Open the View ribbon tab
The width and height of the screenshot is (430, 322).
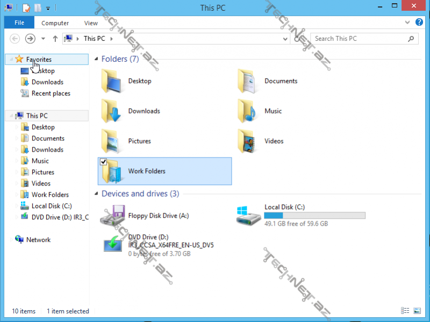(91, 23)
